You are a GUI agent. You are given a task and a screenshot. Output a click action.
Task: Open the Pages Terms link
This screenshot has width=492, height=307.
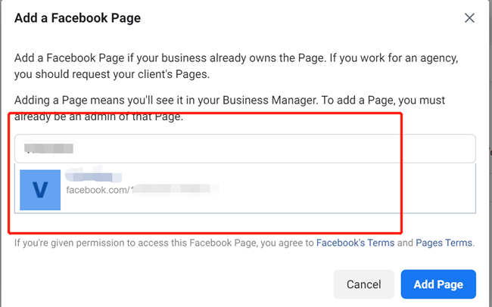[444, 243]
